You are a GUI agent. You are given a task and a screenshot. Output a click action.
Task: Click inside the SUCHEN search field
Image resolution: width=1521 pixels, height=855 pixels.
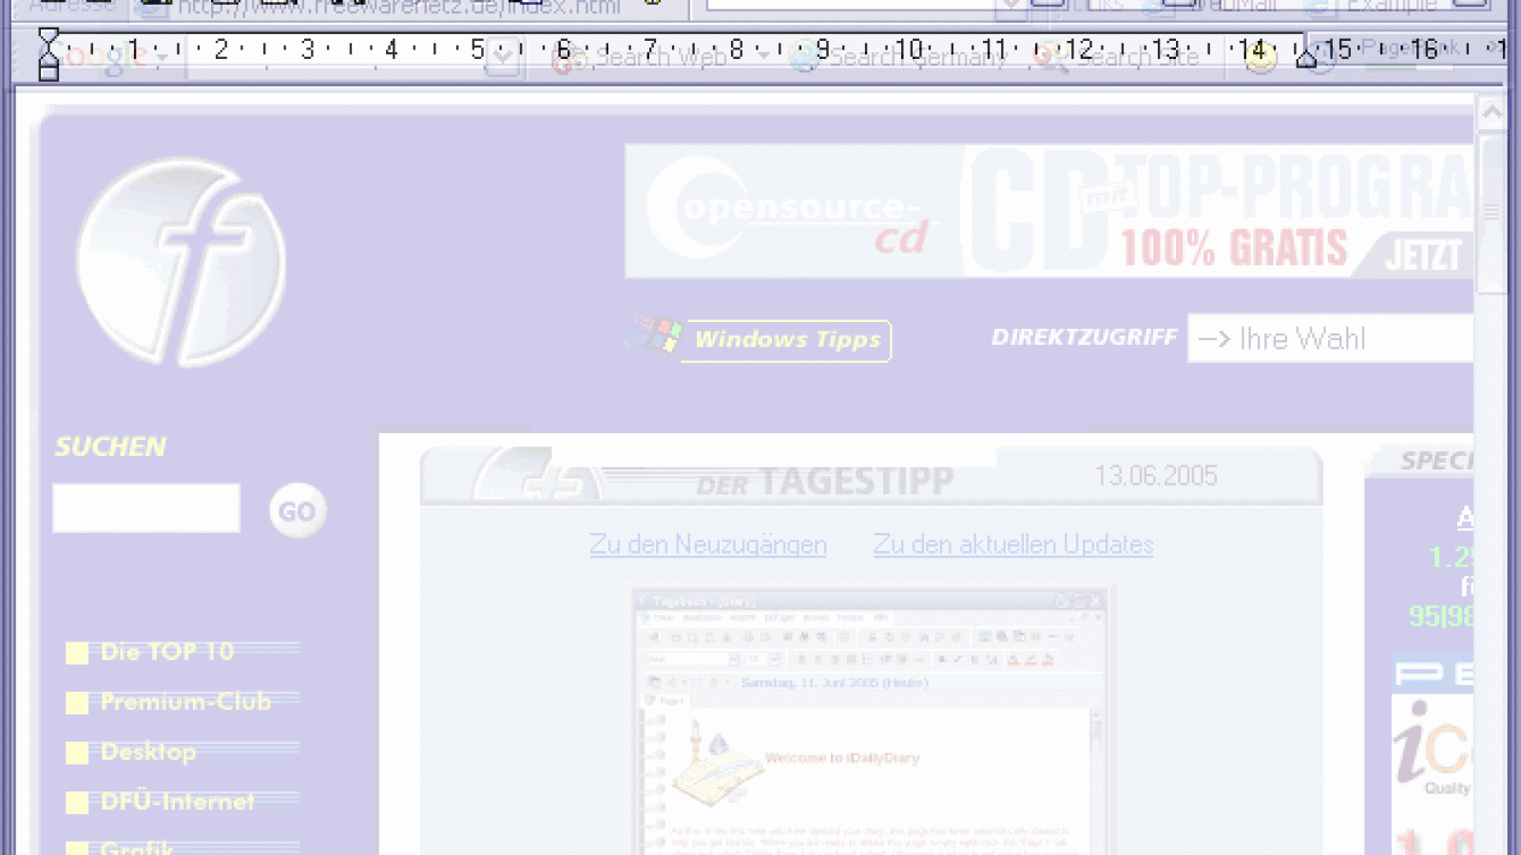pyautogui.click(x=146, y=508)
